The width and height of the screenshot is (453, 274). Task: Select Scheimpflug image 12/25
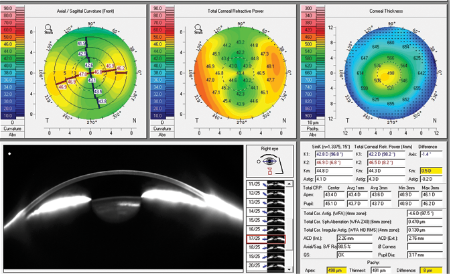tap(266, 193)
